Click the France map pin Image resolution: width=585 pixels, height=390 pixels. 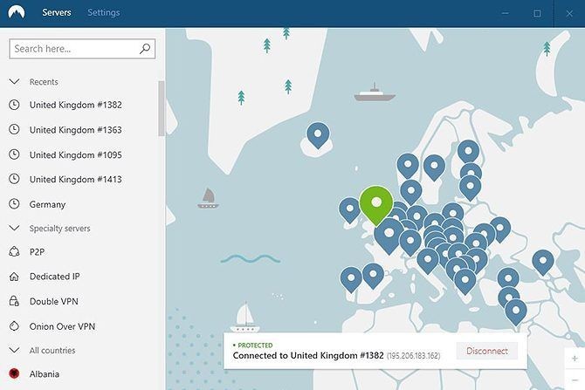point(389,235)
